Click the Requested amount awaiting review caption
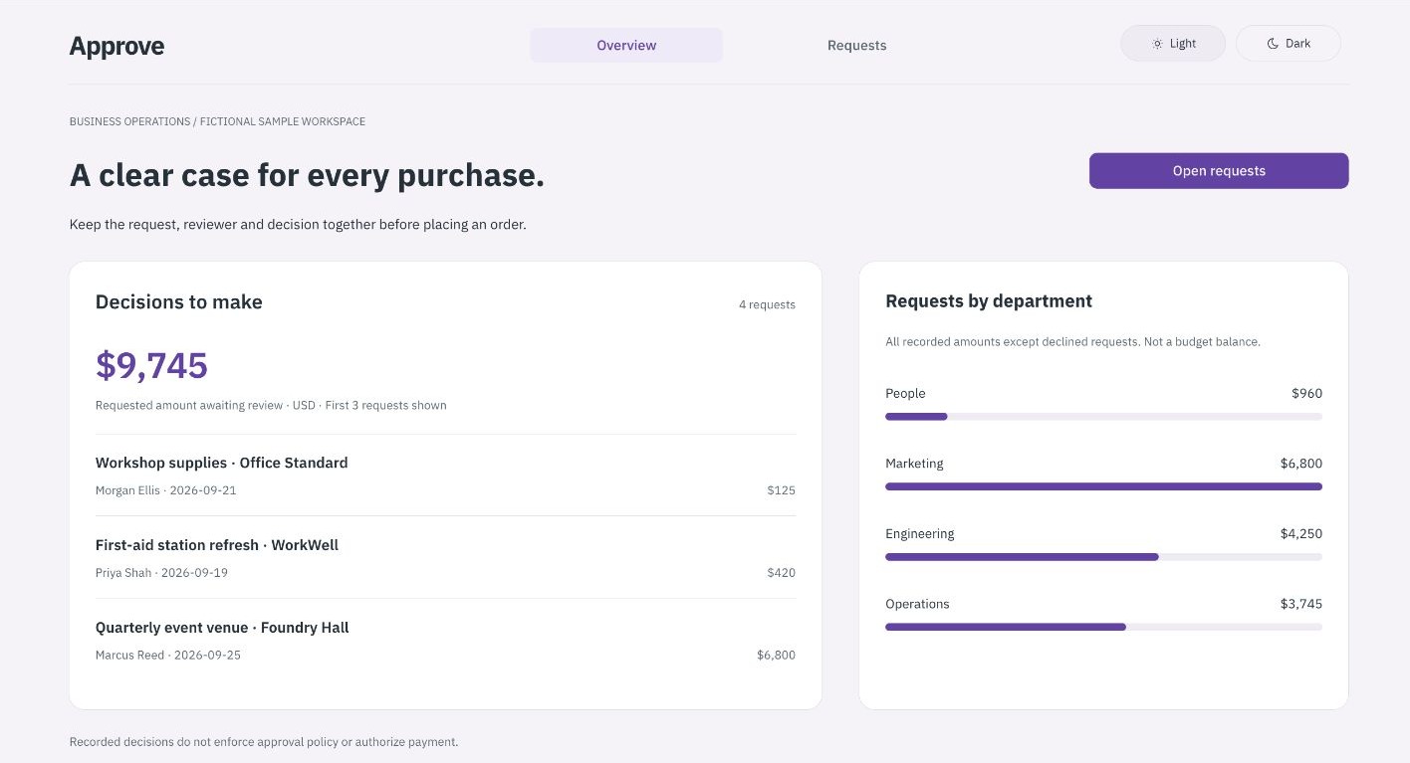This screenshot has width=1410, height=763. pyautogui.click(x=271, y=406)
